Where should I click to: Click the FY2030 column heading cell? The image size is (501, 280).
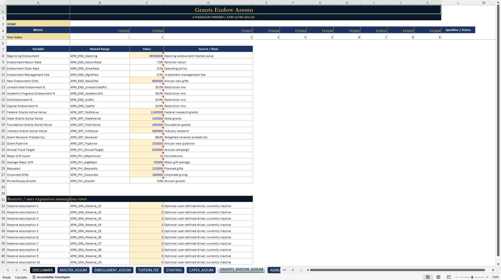tap(320, 30)
